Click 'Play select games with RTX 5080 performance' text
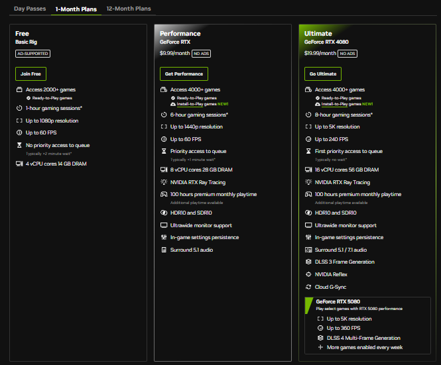 [x=359, y=309]
